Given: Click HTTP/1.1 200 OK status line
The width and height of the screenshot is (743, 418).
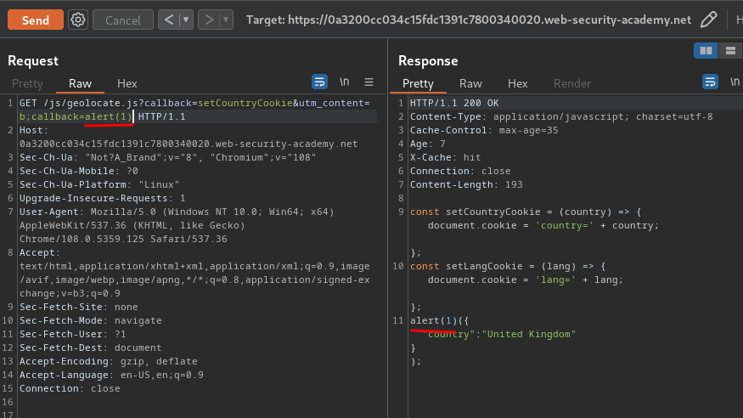Looking at the screenshot, I should point(454,103).
